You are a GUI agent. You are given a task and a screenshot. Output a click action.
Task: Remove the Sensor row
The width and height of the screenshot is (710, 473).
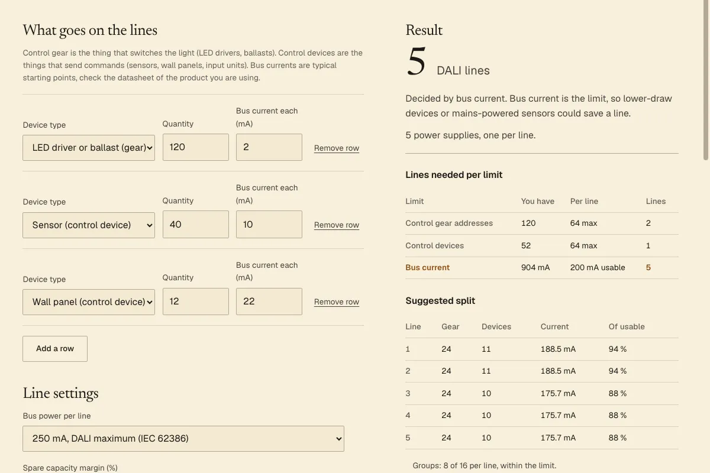point(337,225)
